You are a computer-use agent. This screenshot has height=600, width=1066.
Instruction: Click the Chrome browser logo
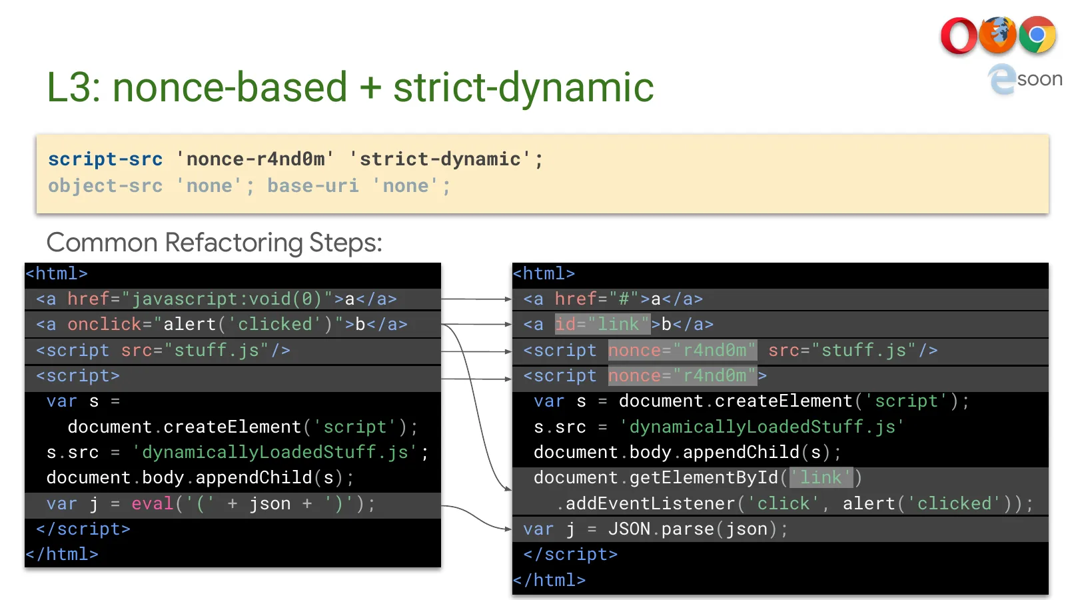point(1037,35)
